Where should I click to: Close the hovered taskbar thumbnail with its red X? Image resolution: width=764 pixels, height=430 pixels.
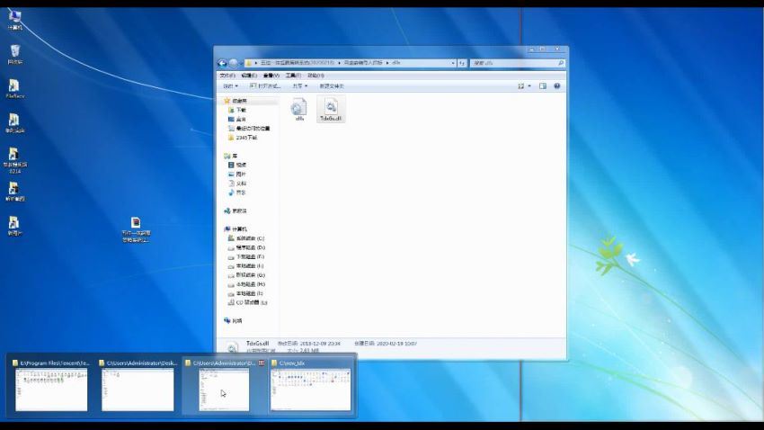coord(262,363)
